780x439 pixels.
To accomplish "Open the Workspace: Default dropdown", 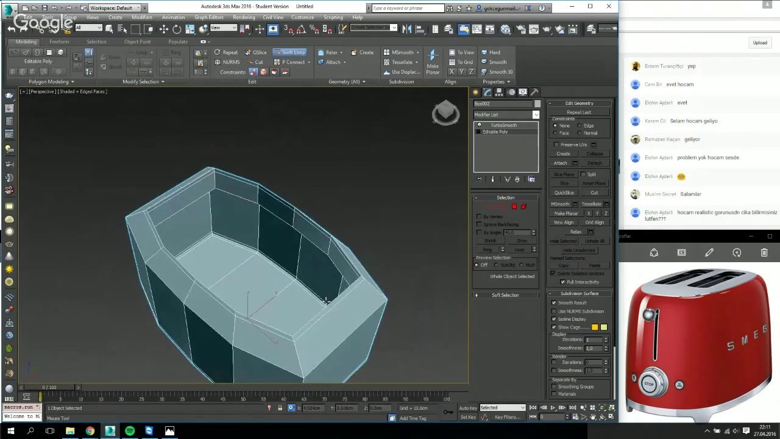I will 116,7.
